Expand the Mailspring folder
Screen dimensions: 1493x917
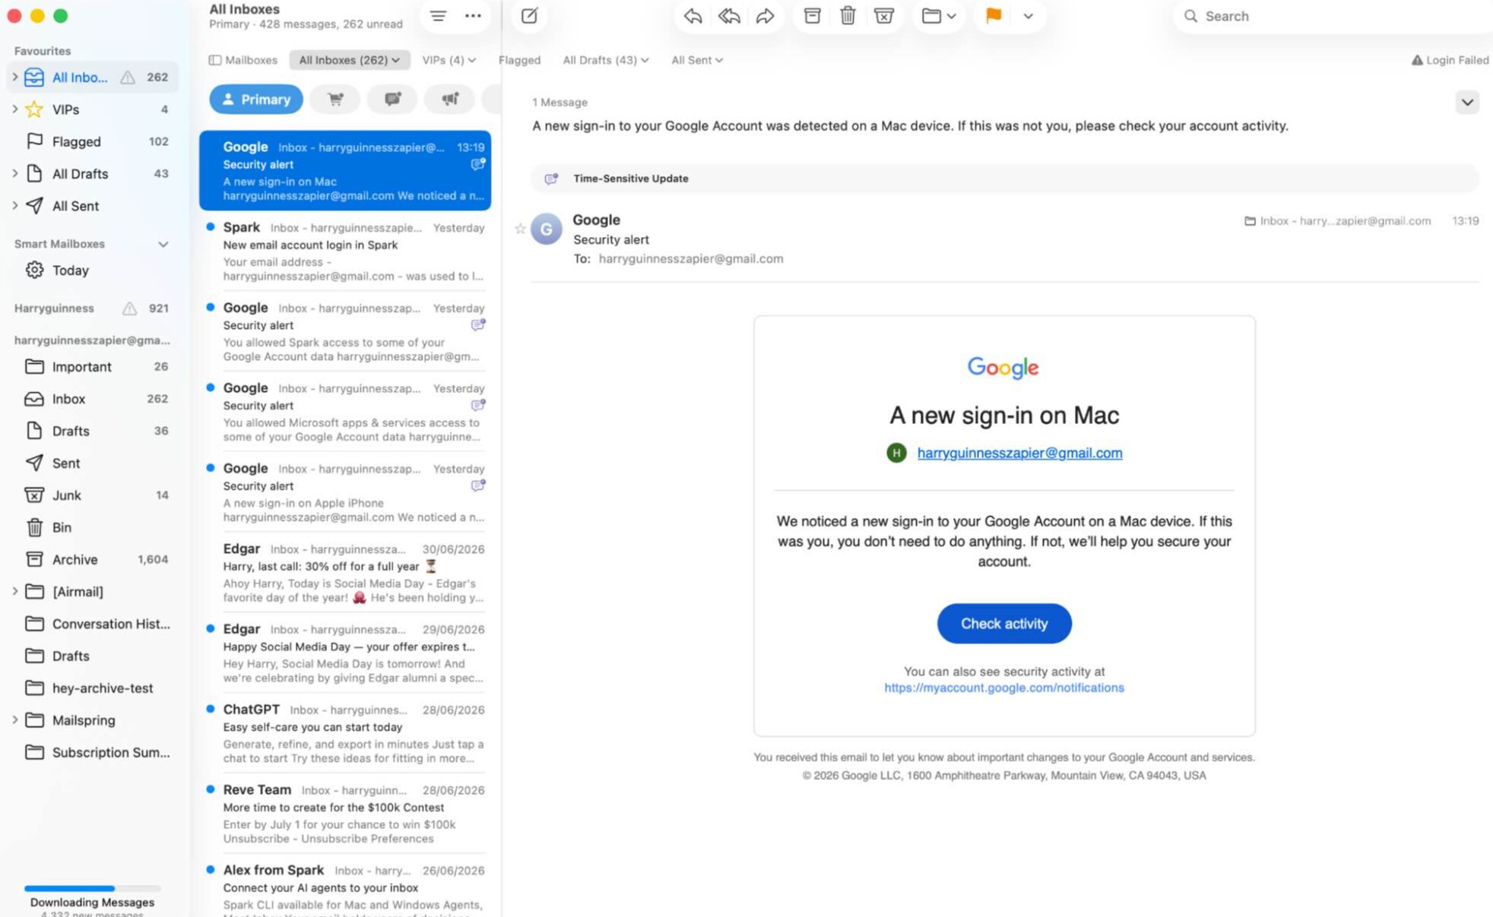pyautogui.click(x=14, y=720)
